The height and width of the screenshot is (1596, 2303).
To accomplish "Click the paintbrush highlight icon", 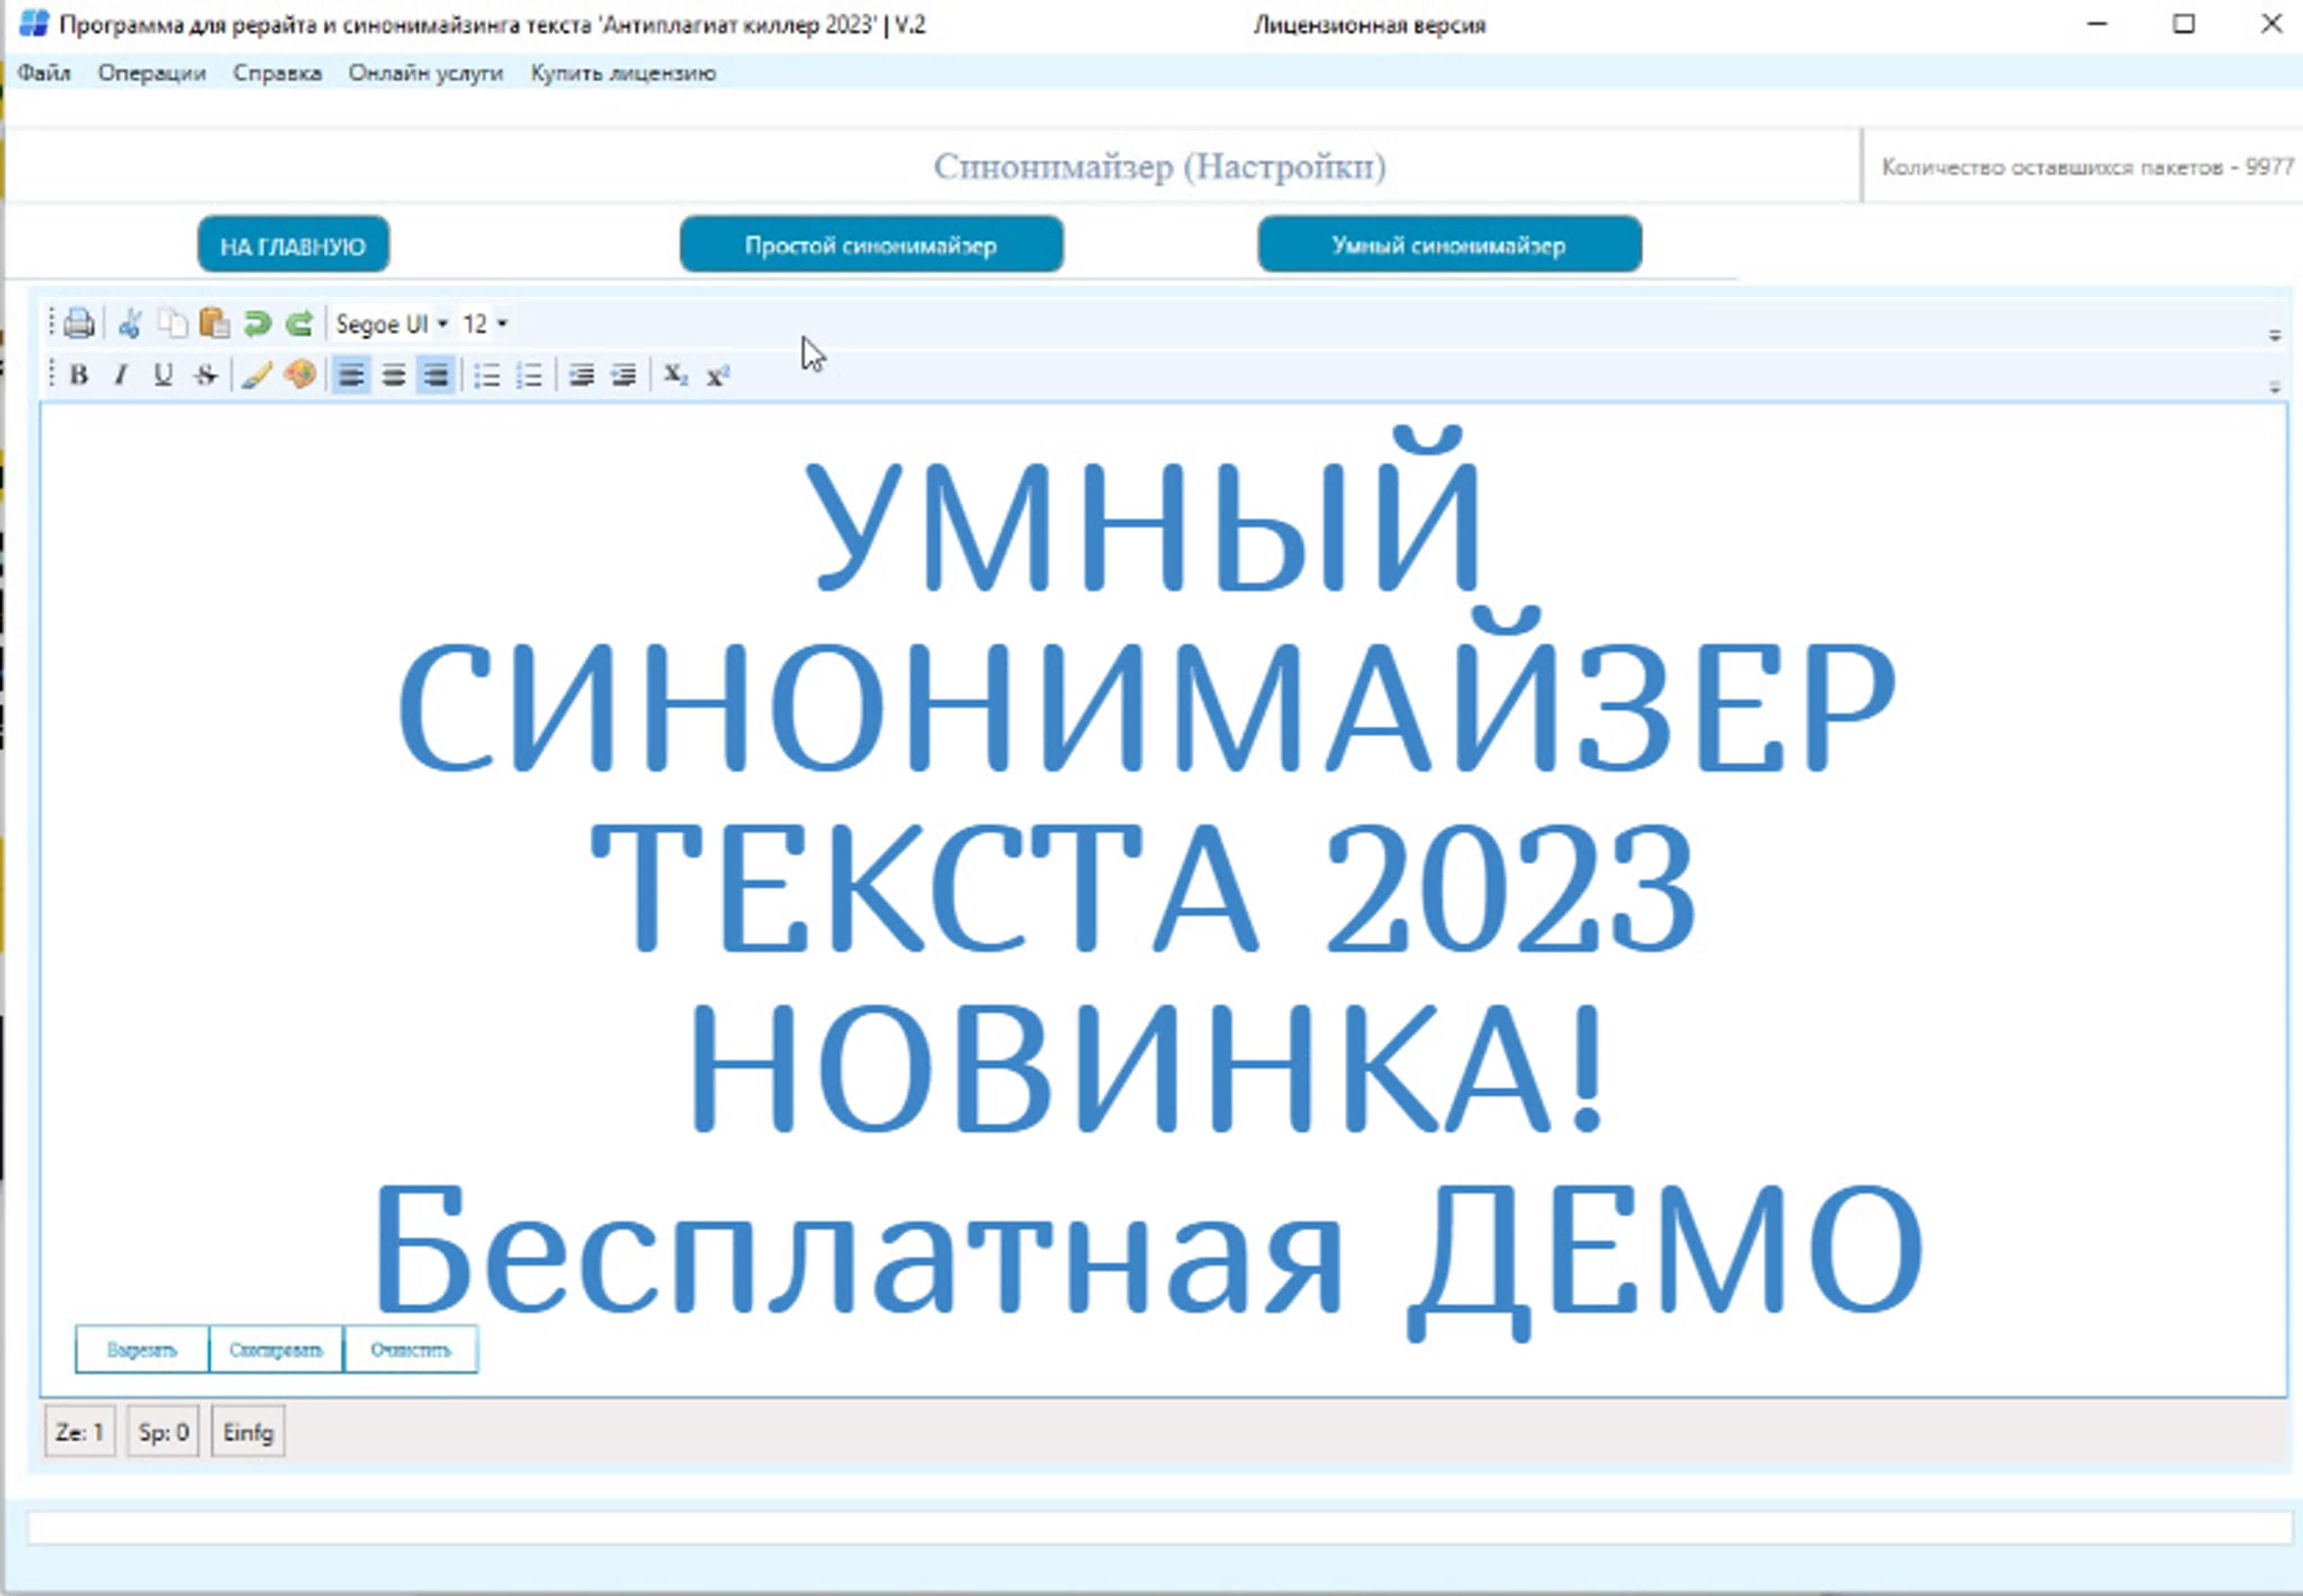I will click(257, 375).
